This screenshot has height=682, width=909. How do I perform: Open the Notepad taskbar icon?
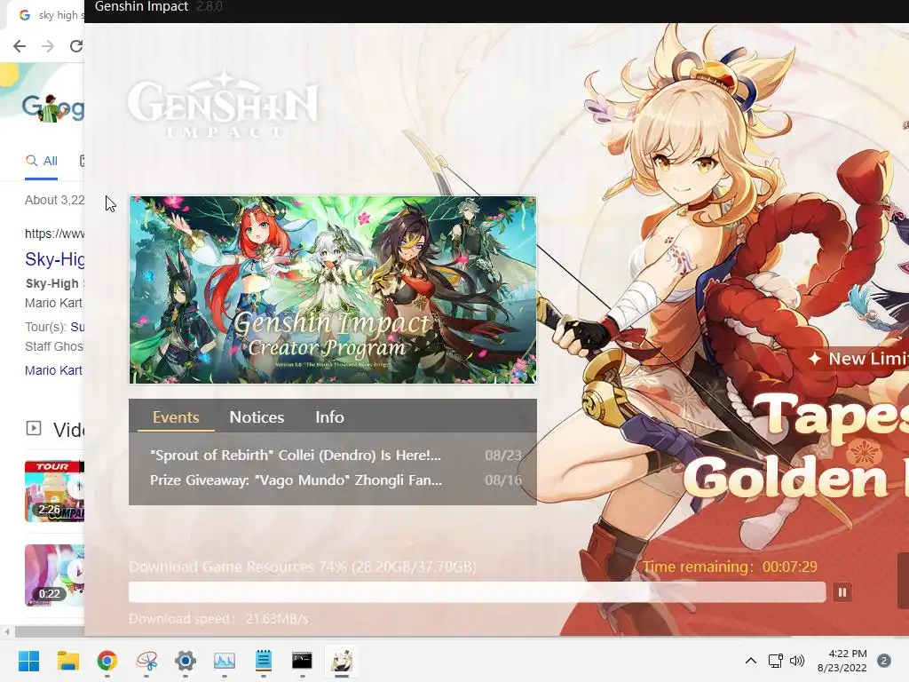(263, 661)
